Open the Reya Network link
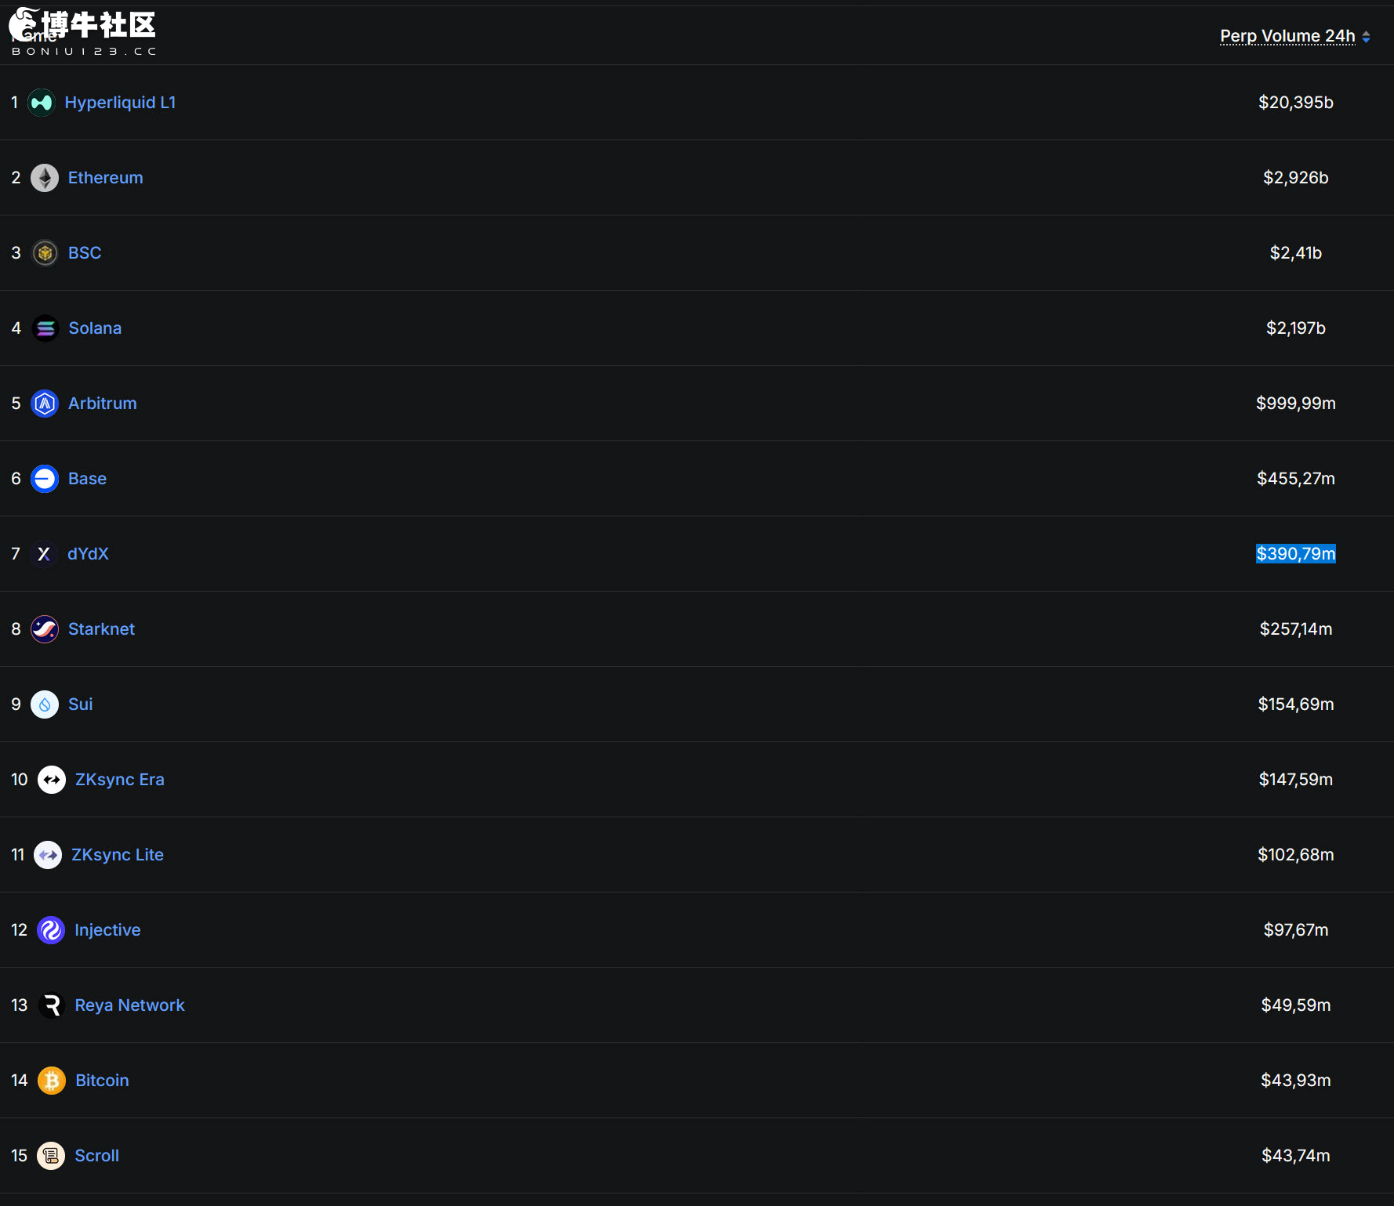Image resolution: width=1394 pixels, height=1206 pixels. click(129, 1005)
